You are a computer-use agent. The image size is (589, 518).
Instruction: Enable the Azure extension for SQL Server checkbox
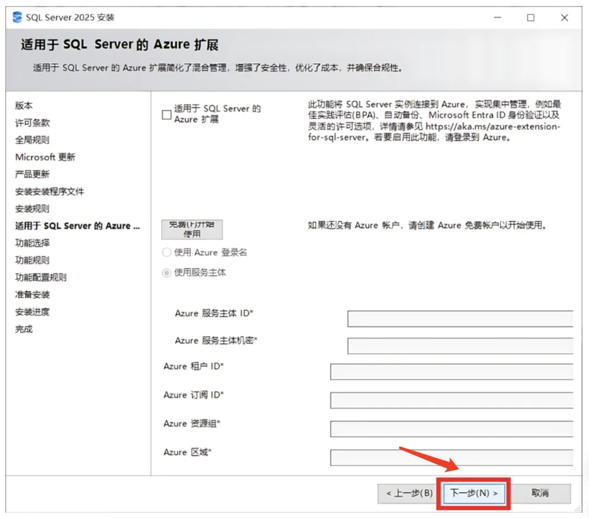166,115
